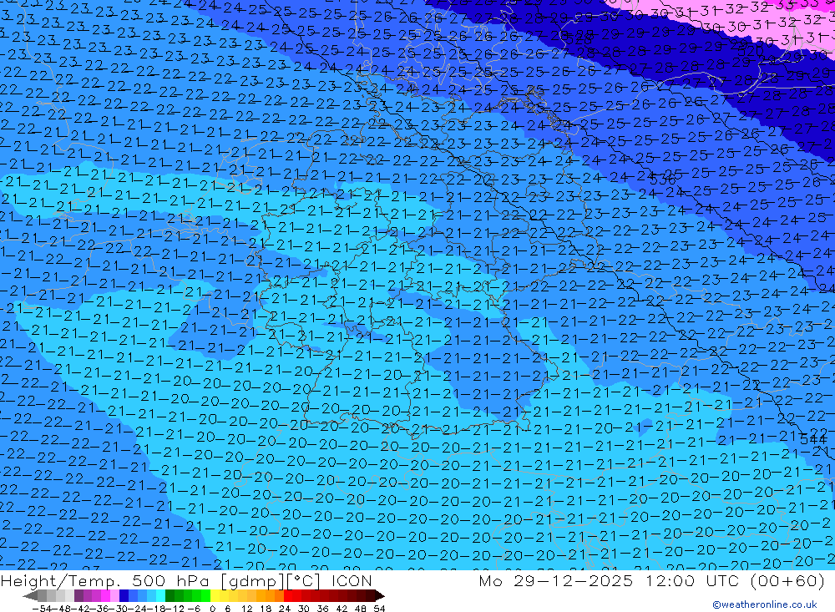Click the gray left arrow end of the legend

[30, 595]
